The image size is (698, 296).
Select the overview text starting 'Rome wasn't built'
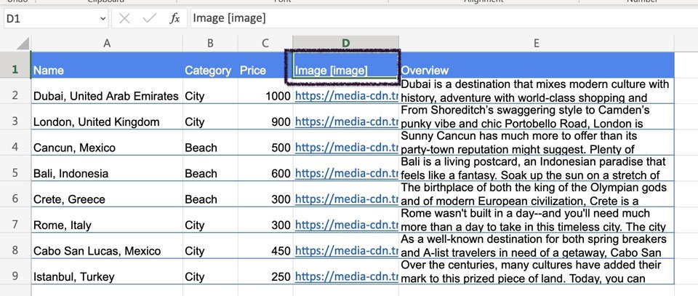537,220
